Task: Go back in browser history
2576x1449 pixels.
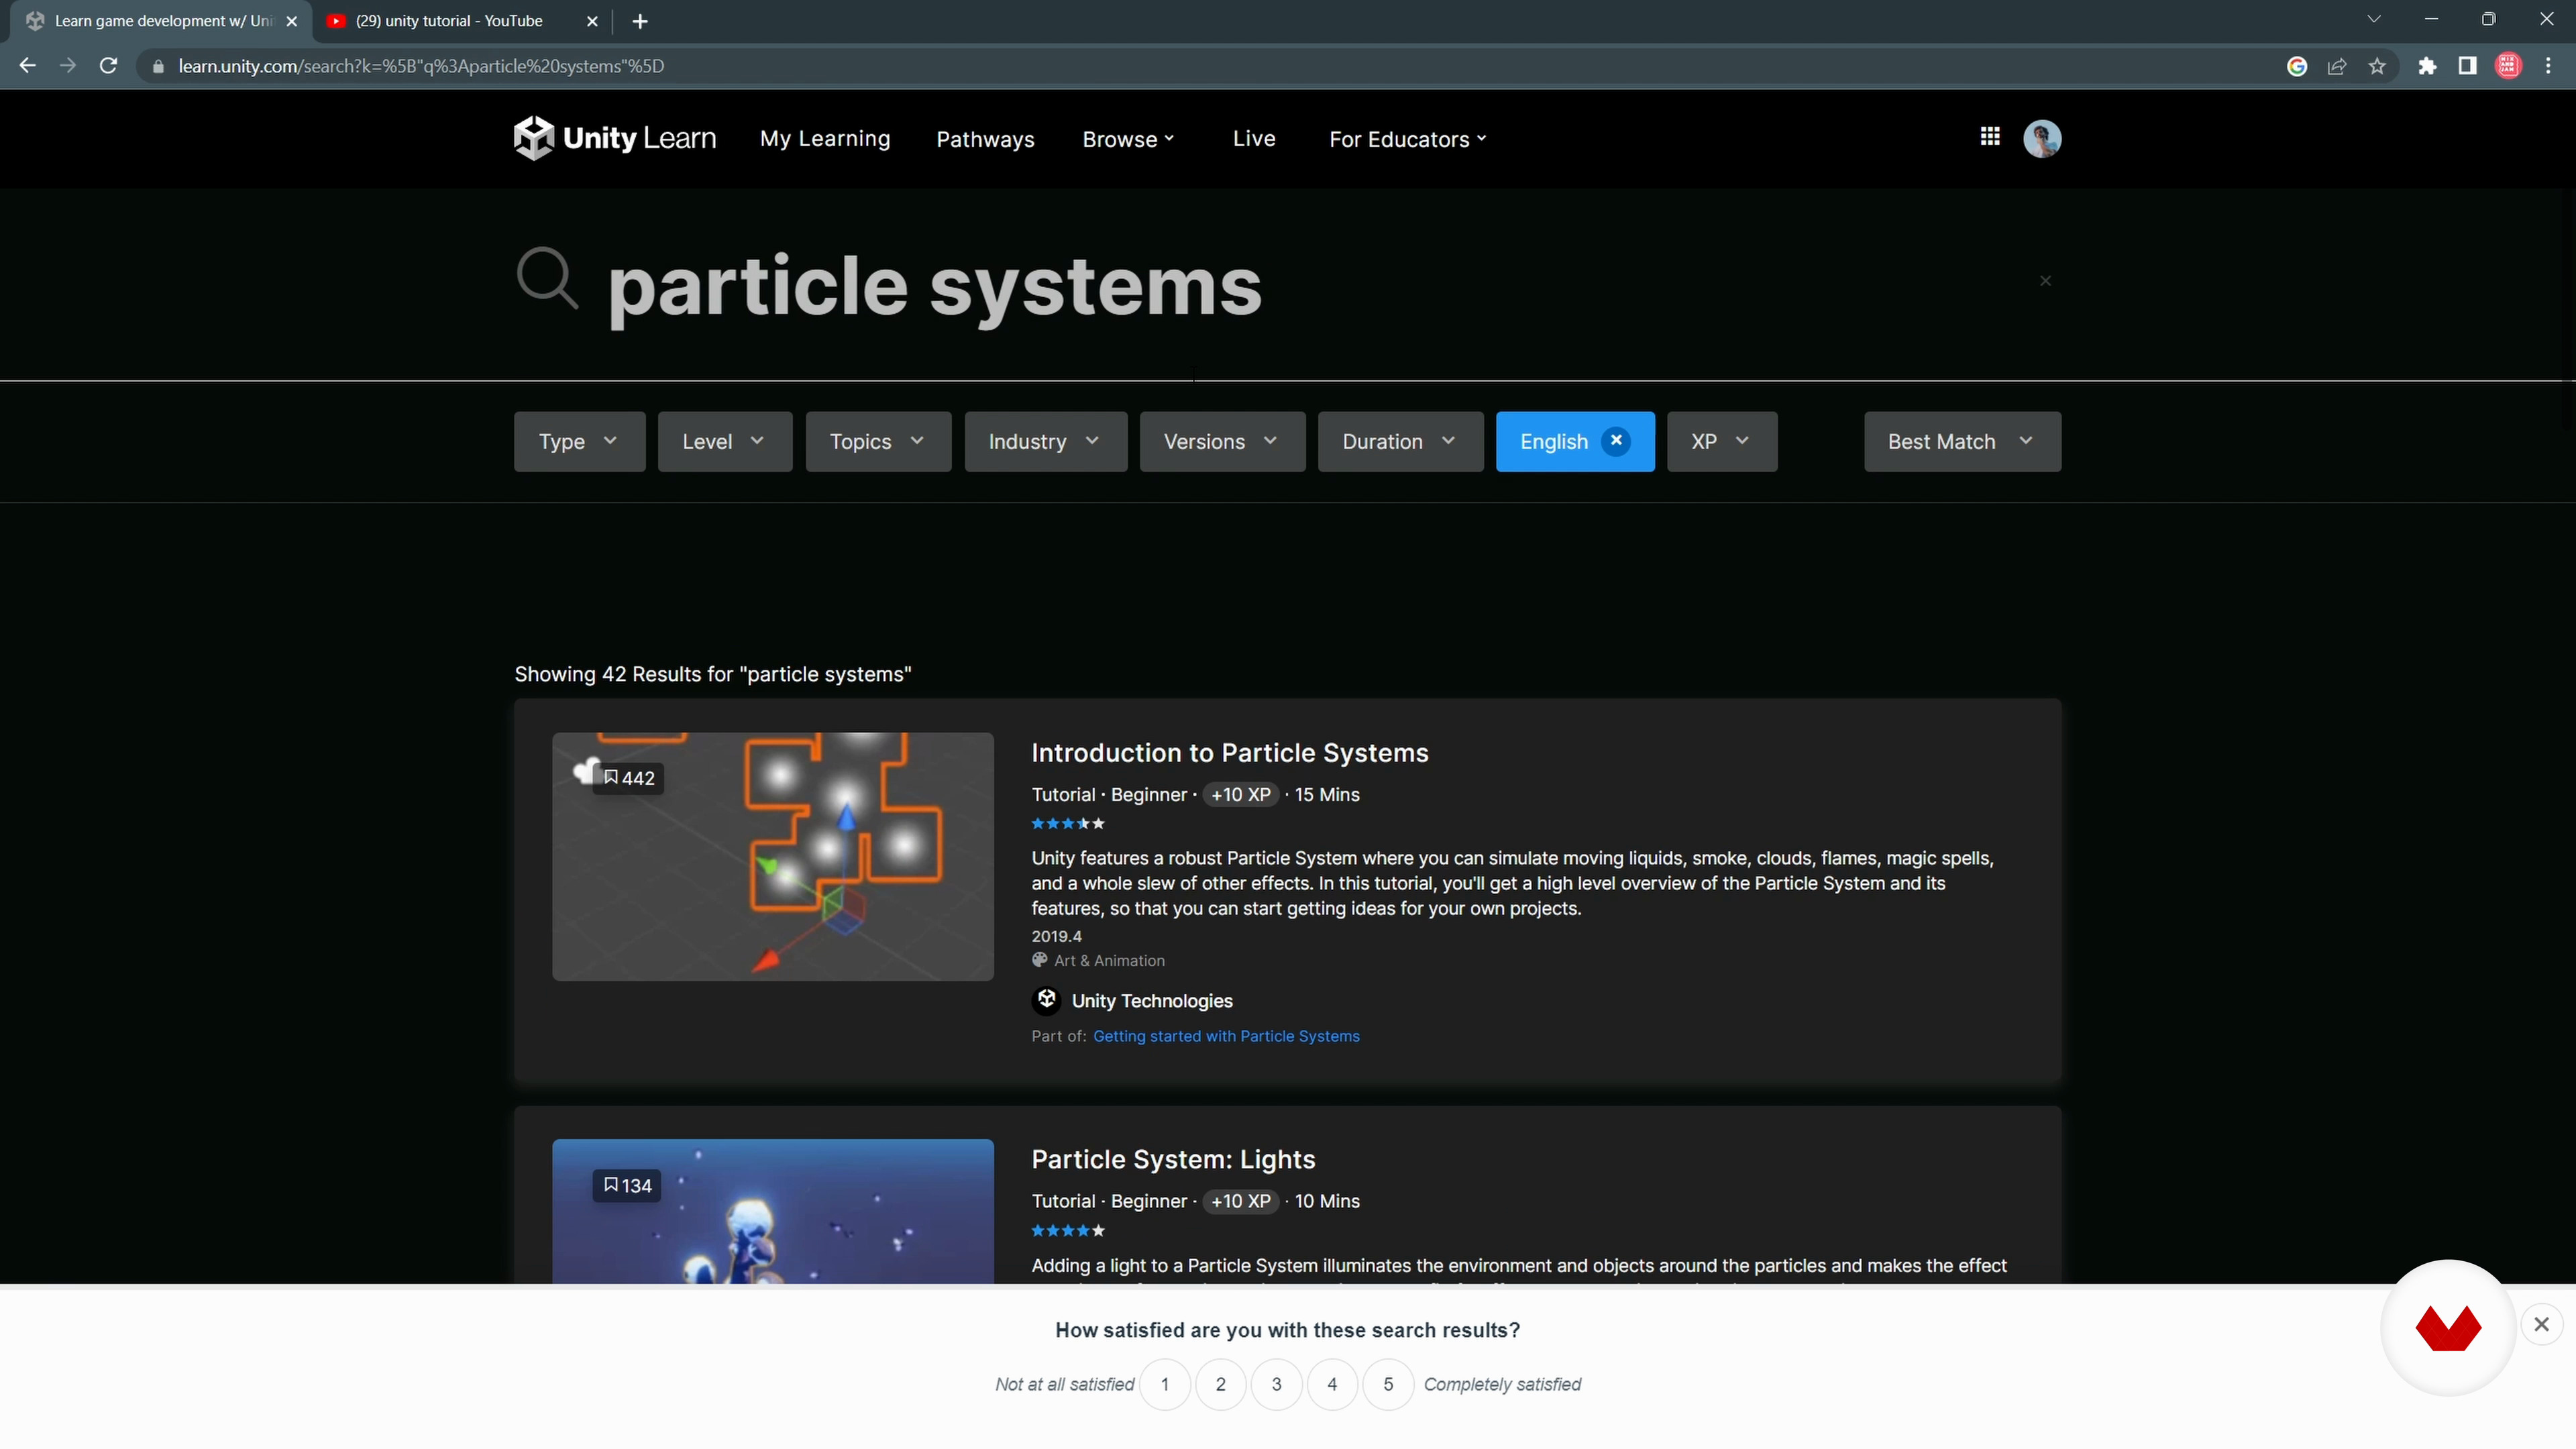Action: tap(28, 66)
